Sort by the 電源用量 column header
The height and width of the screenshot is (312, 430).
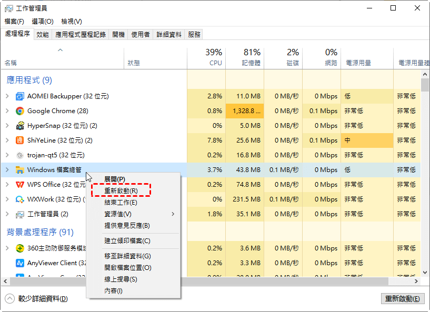click(367, 58)
